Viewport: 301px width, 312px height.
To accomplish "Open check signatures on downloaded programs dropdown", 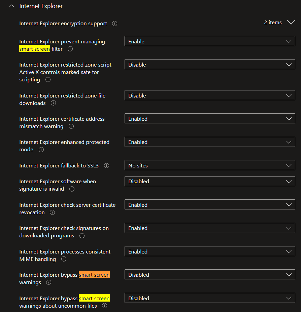I will [209, 228].
